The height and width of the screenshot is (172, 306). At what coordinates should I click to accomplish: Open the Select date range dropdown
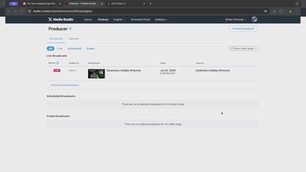[244, 48]
